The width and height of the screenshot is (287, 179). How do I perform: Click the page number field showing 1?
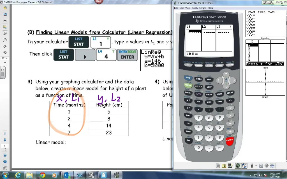click(x=5, y=146)
